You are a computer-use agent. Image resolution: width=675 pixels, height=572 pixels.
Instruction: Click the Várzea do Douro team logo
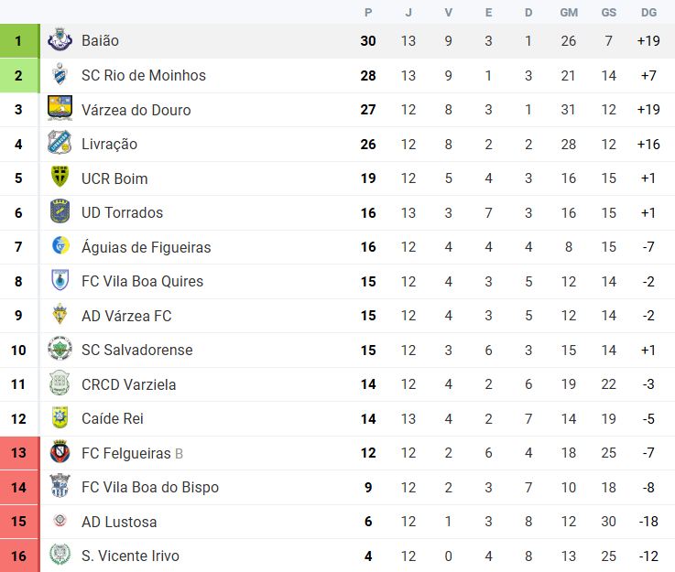60,110
